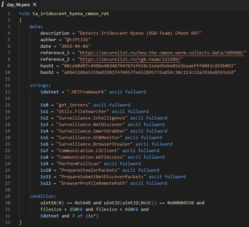Image resolution: width=249 pixels, height=227 pixels.
Task: Click the "get_Servers" string
Action: [x=73, y=105]
